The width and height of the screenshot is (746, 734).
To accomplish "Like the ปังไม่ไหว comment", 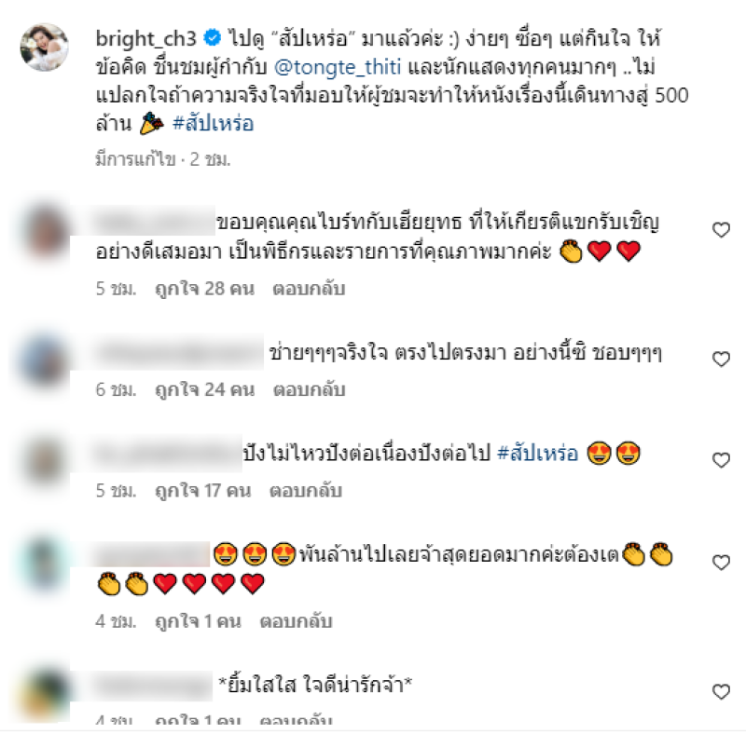I will (x=721, y=460).
